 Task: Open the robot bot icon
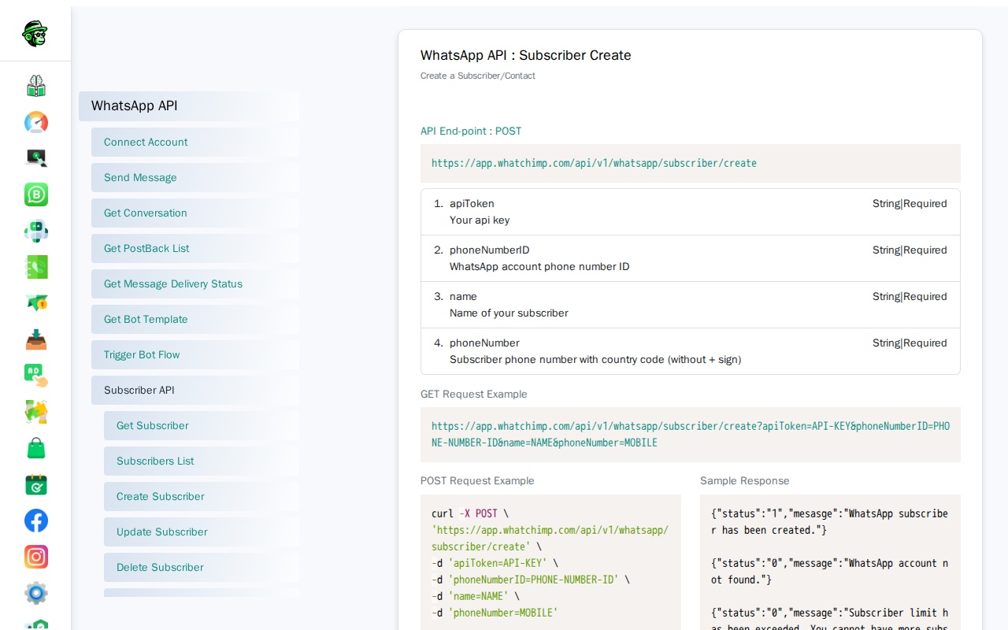[36, 231]
